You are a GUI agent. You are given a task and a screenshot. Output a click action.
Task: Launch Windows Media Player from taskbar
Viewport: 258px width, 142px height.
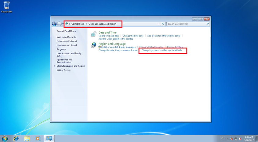38,139
